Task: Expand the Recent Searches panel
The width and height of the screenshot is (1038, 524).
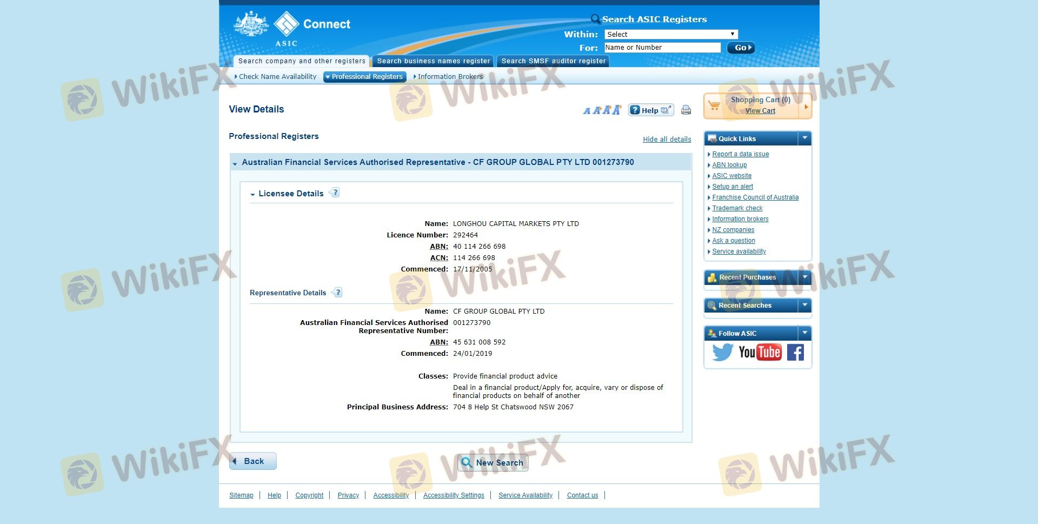Action: coord(804,306)
